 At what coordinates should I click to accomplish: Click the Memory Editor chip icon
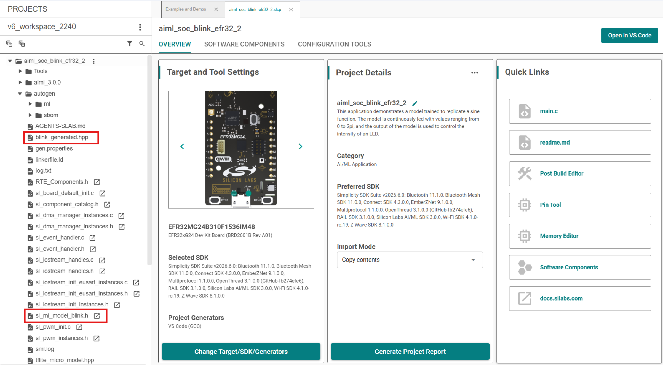525,236
